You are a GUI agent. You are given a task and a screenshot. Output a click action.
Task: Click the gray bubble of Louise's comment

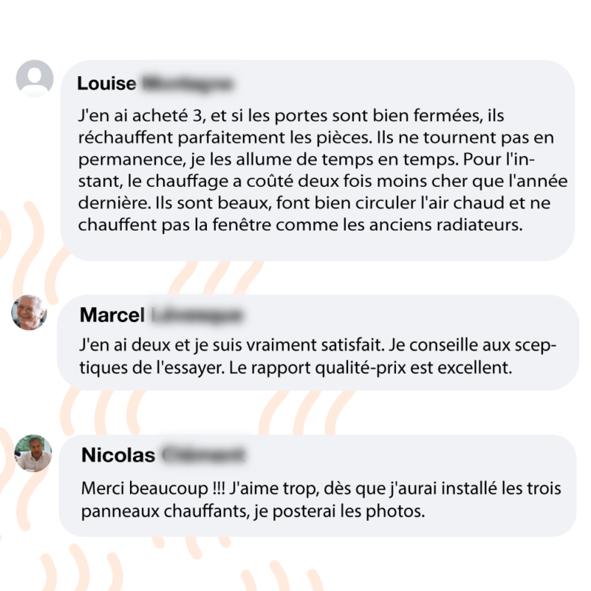318,160
